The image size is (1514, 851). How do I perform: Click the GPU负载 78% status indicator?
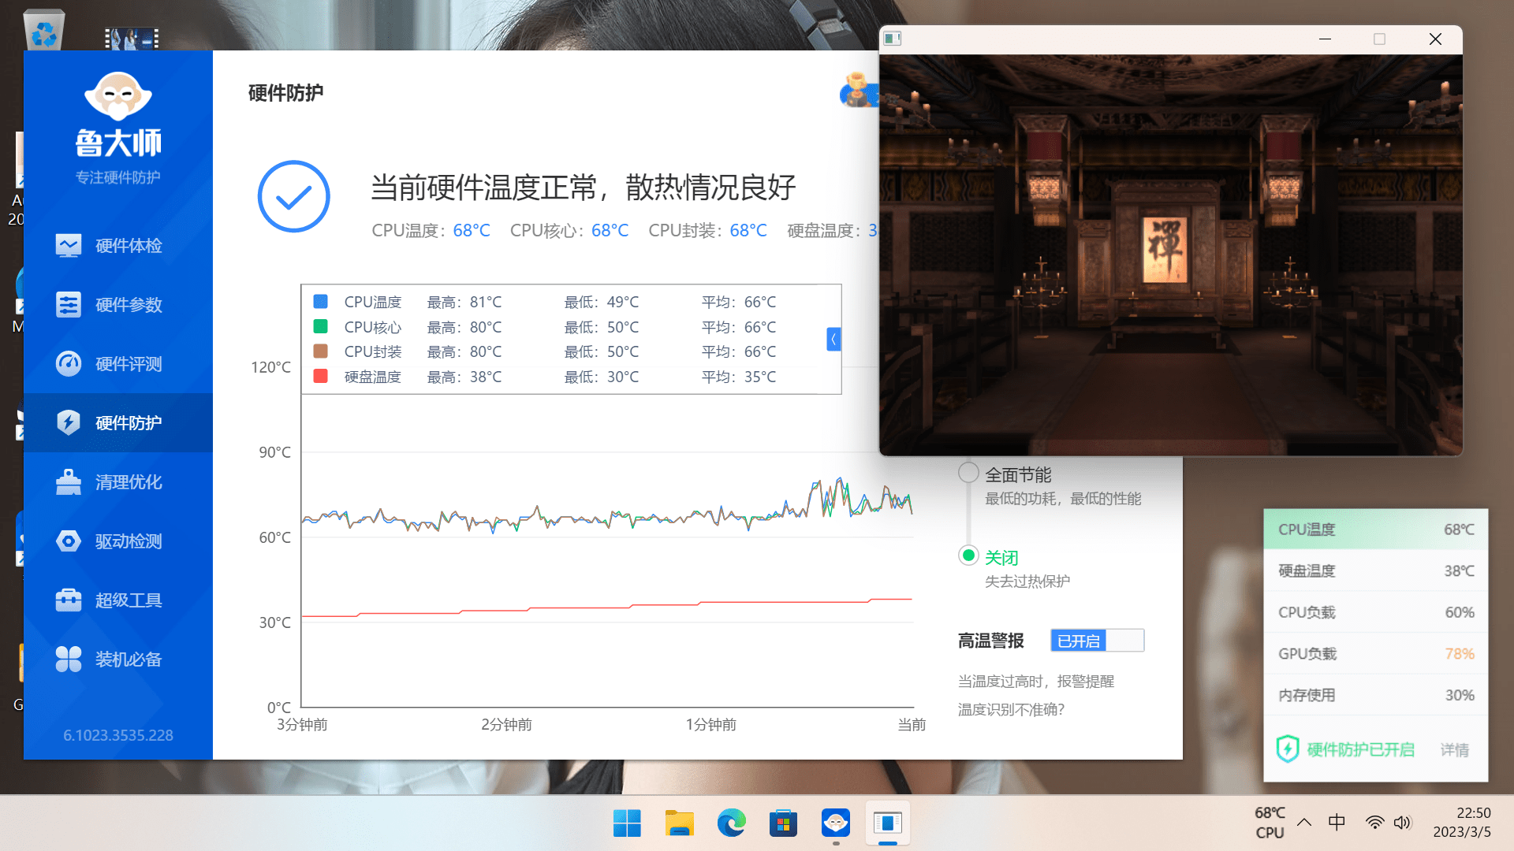click(x=1373, y=653)
